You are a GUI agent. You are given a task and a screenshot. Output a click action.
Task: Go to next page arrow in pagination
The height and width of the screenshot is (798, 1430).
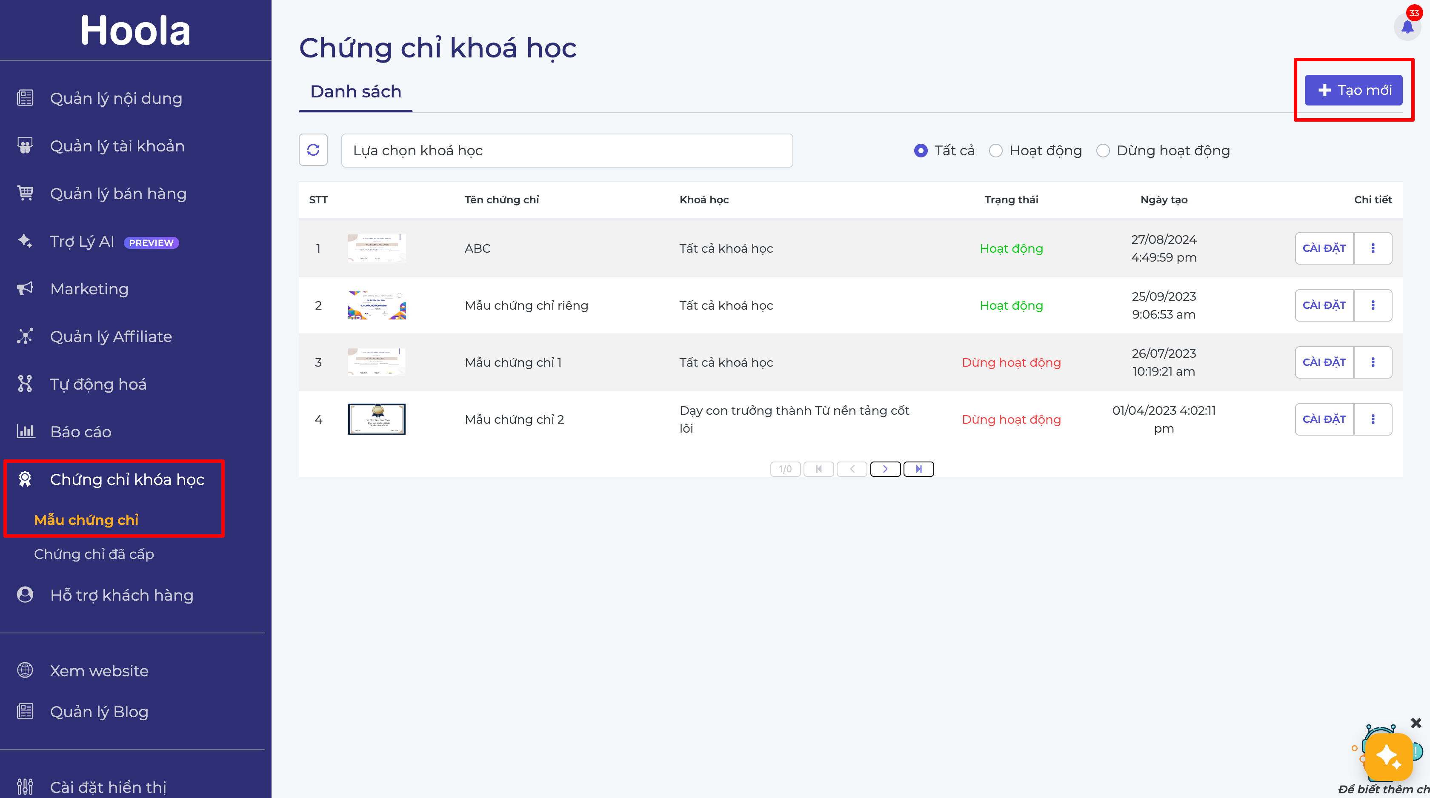click(885, 469)
